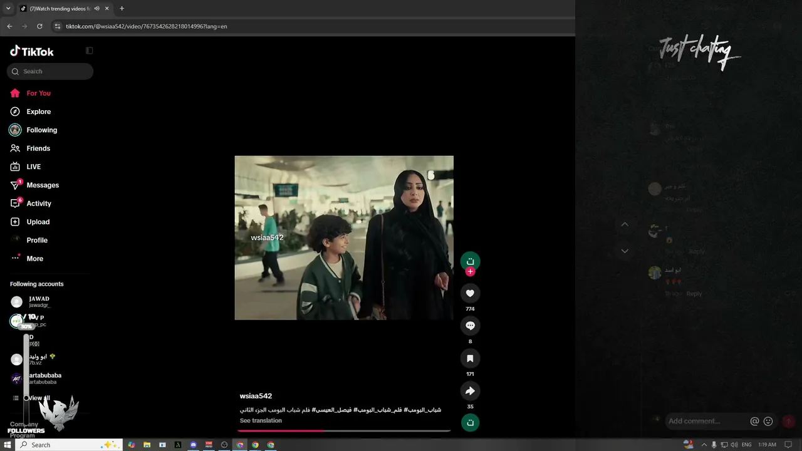The height and width of the screenshot is (451, 802).
Task: Follow creator with the red plus badge
Action: coord(470,272)
